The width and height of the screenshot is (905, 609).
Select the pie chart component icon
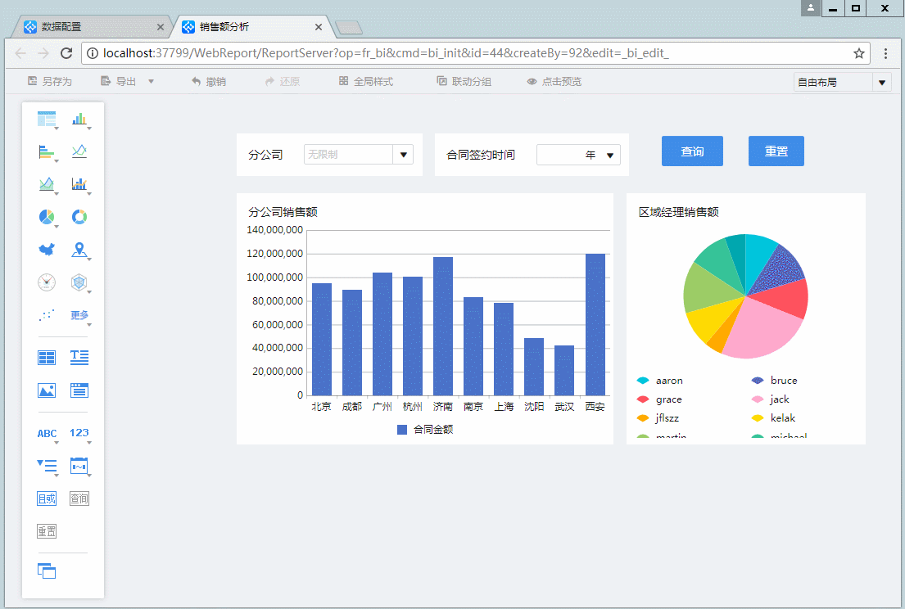click(x=47, y=217)
